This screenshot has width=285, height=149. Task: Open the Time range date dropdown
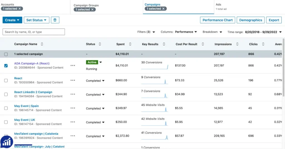254,32
